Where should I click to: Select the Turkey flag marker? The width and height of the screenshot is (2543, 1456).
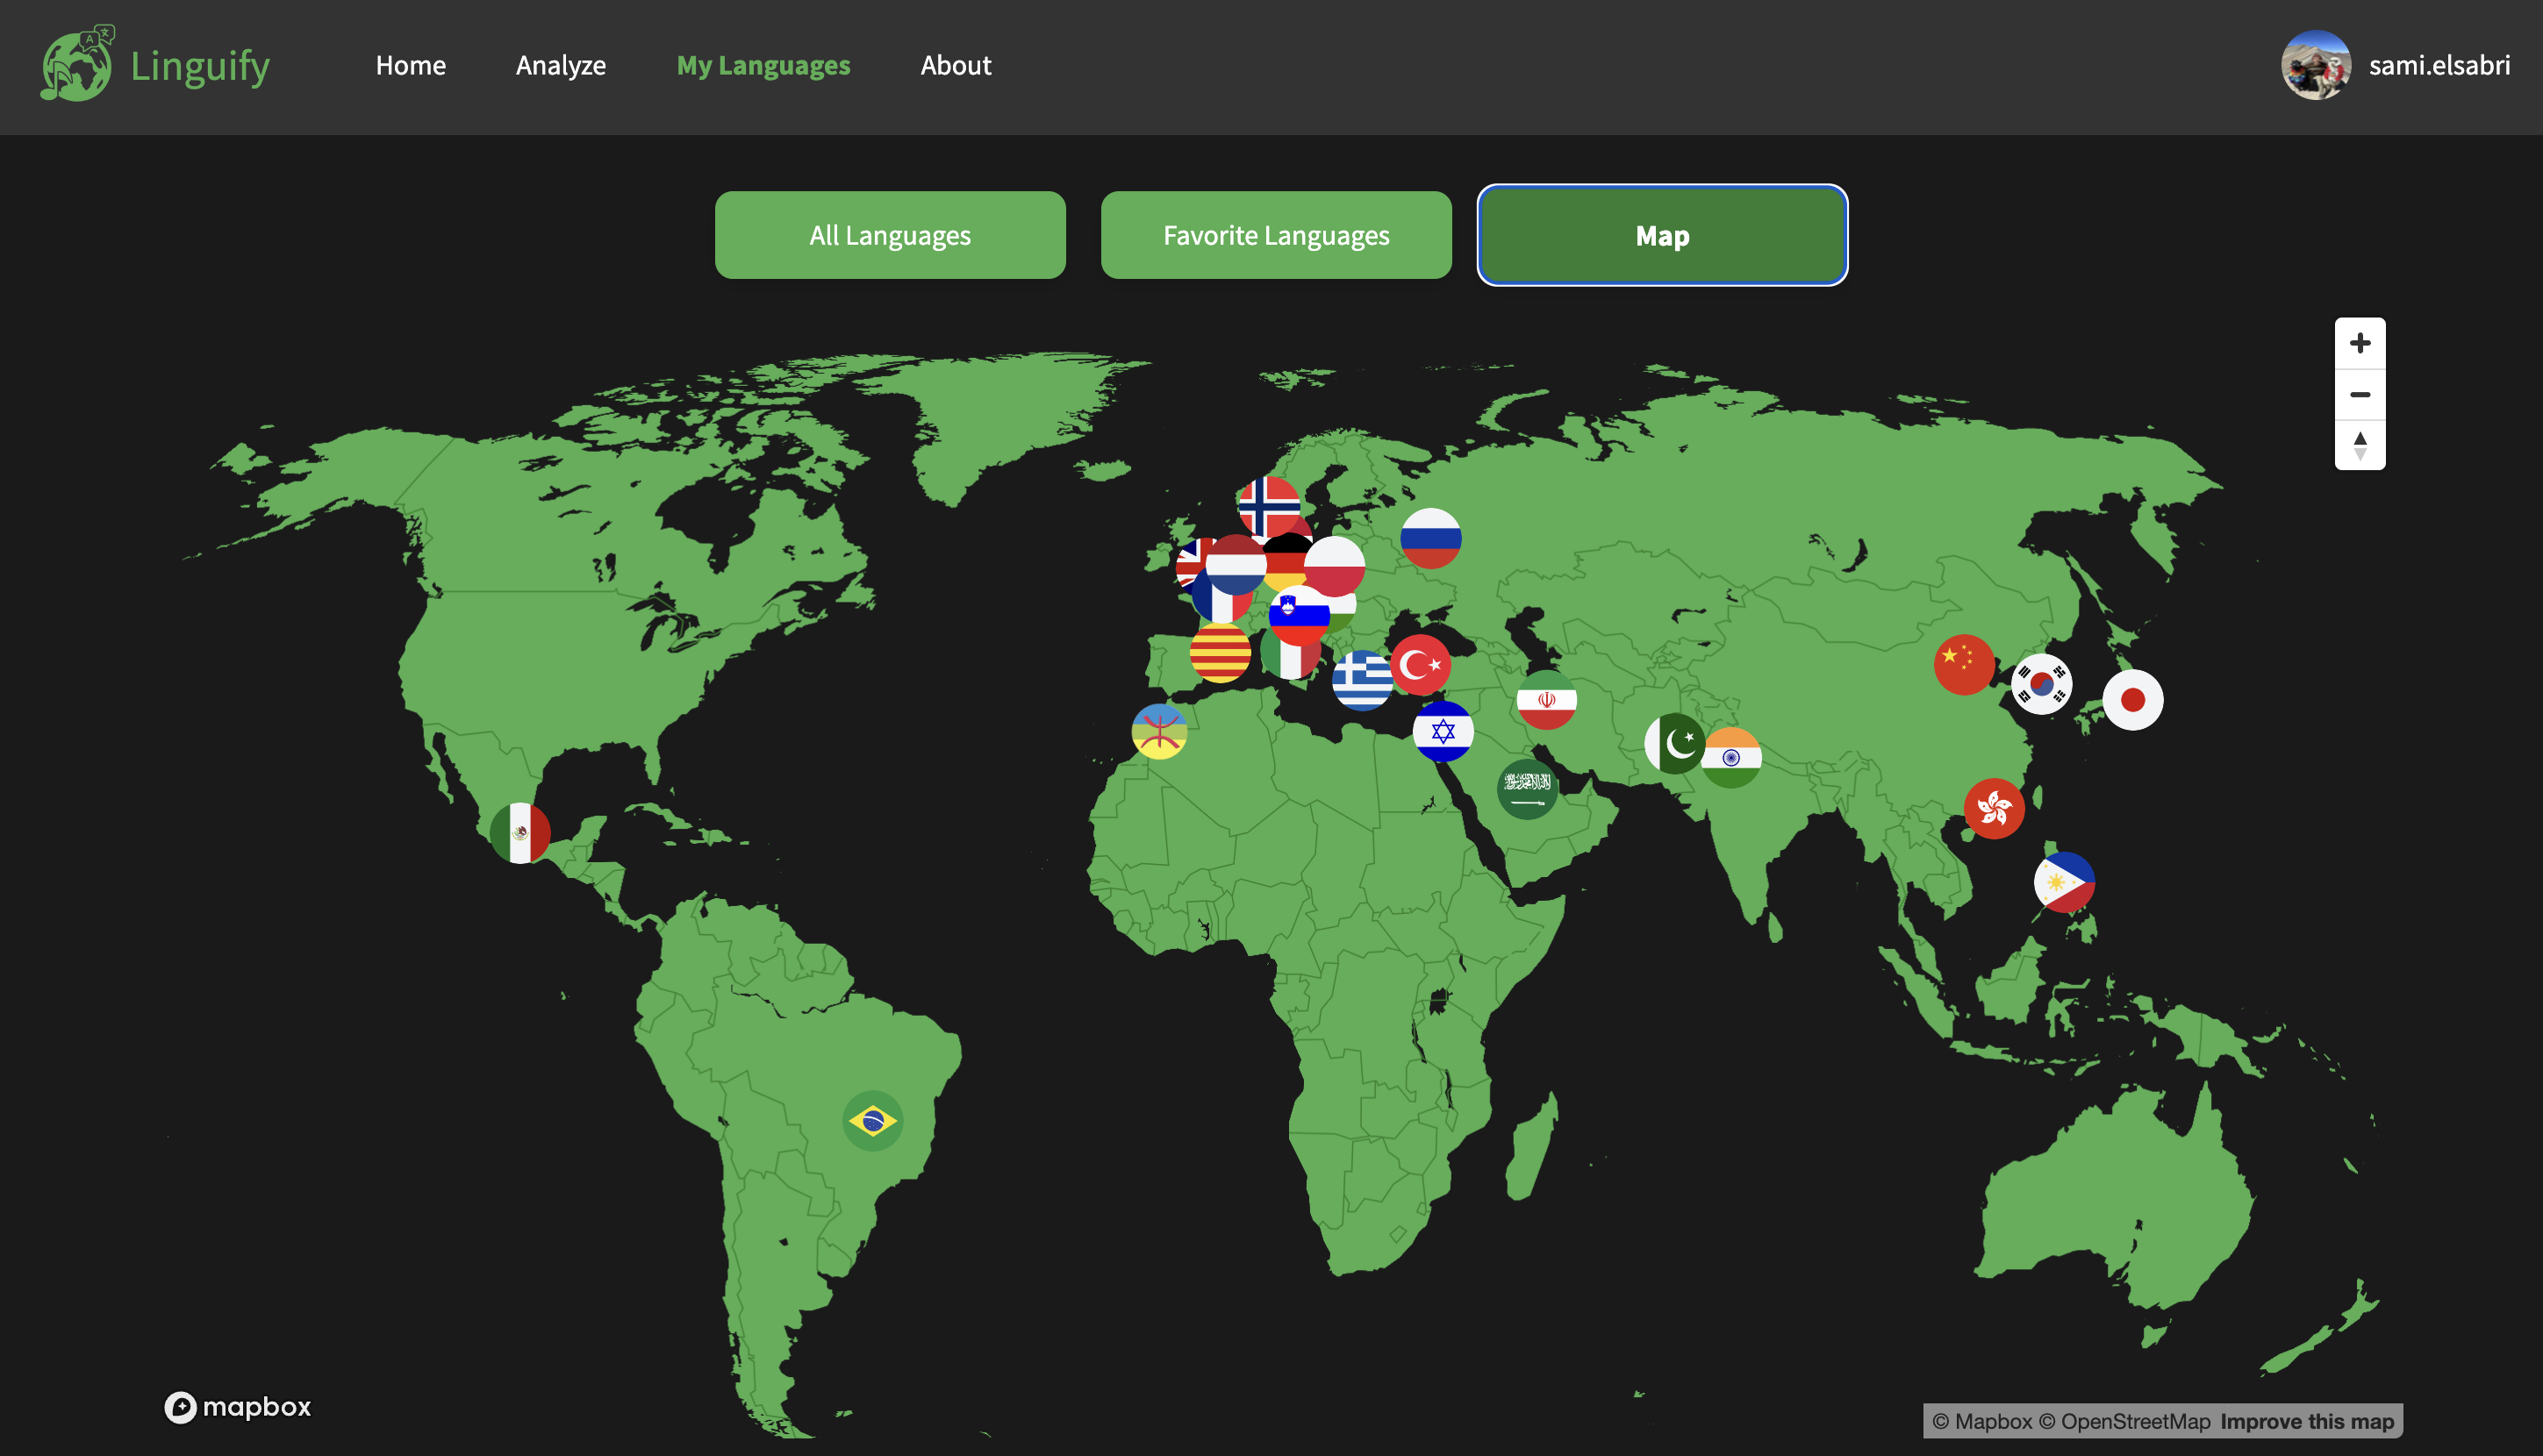tap(1421, 664)
